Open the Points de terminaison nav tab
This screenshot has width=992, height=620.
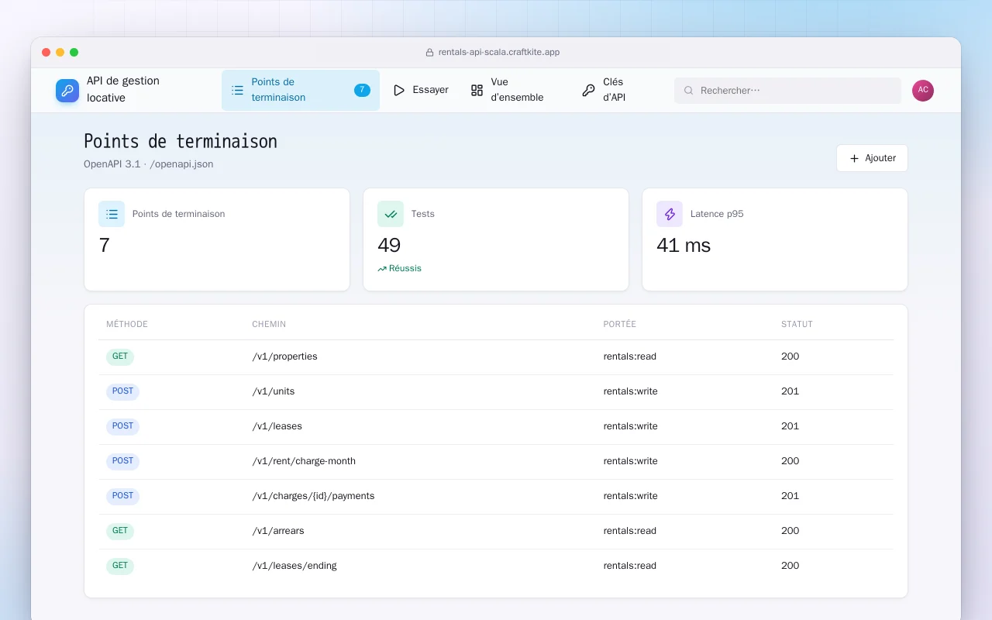pos(301,90)
